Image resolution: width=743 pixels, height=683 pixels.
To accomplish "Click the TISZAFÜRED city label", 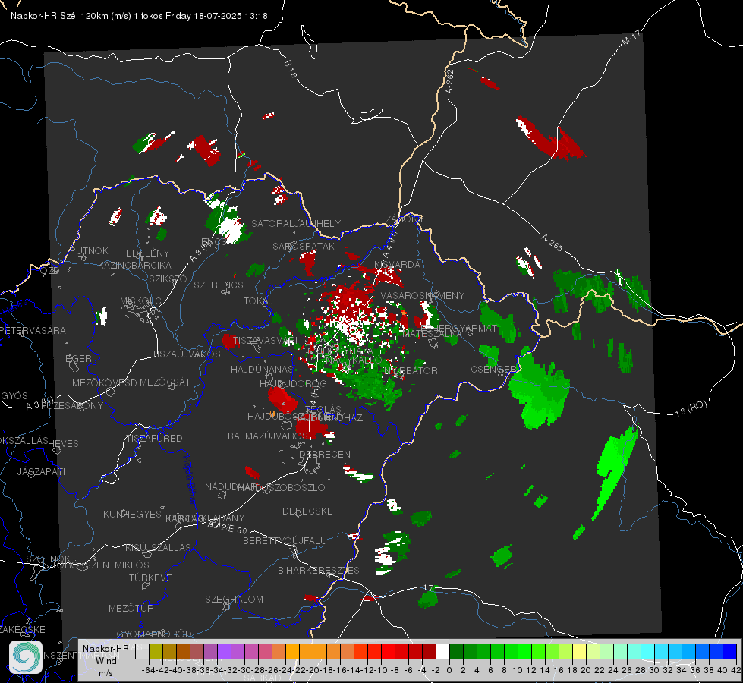I will 154,439.
